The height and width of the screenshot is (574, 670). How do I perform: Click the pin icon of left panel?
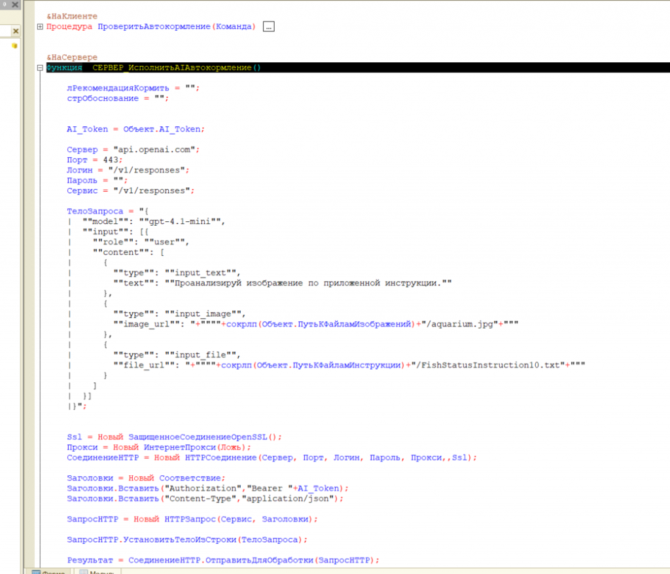5,5
